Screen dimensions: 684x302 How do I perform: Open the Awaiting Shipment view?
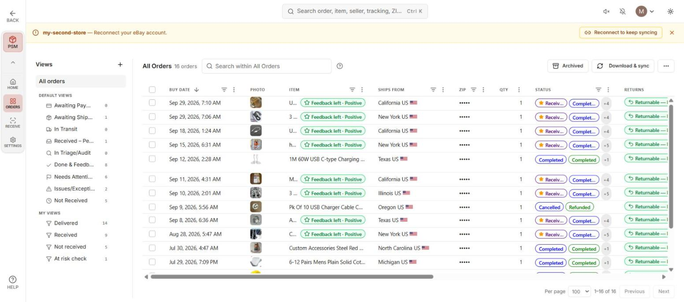click(78, 117)
